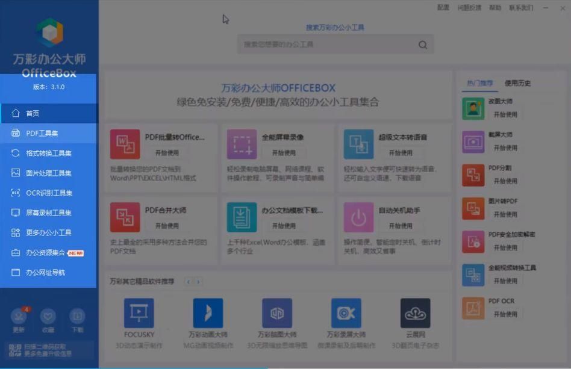Click the 版本: 3.1.0 version text

pyautogui.click(x=49, y=87)
